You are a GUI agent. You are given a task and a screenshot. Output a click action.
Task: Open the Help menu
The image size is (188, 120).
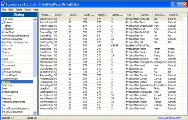coord(36,10)
